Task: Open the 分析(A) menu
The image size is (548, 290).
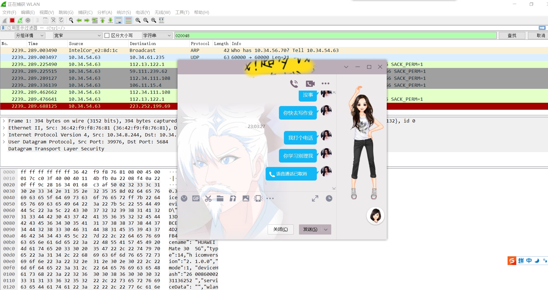Action: coord(105,12)
